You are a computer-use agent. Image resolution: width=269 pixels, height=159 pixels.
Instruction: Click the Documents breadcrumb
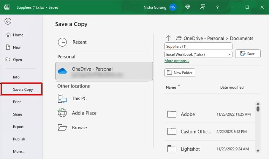point(241,38)
